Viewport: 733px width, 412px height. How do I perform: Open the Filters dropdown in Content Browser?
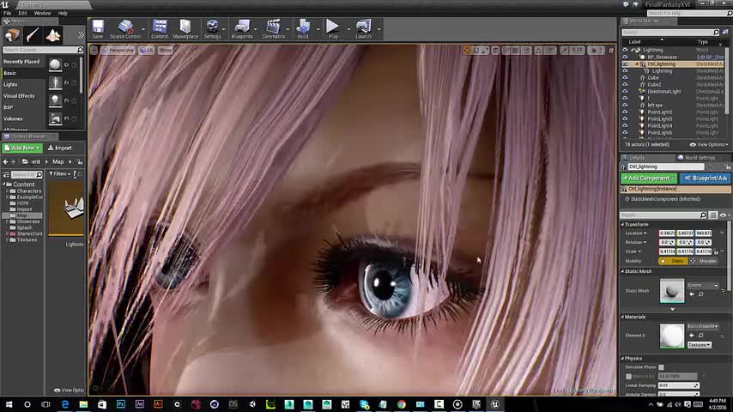pyautogui.click(x=60, y=174)
